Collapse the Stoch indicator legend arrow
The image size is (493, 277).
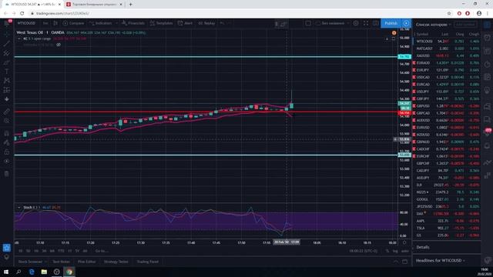pyautogui.click(x=19, y=207)
